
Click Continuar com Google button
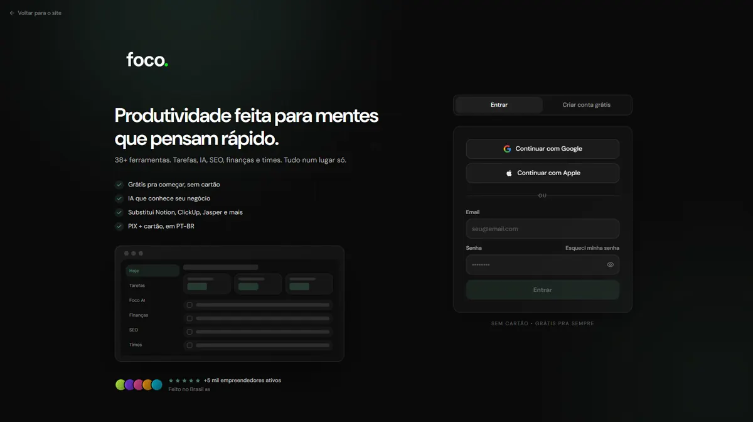542,149
